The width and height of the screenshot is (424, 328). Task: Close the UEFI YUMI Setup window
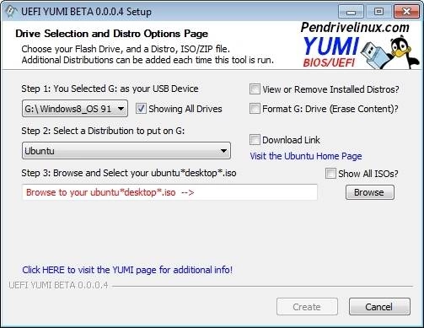coord(406,12)
